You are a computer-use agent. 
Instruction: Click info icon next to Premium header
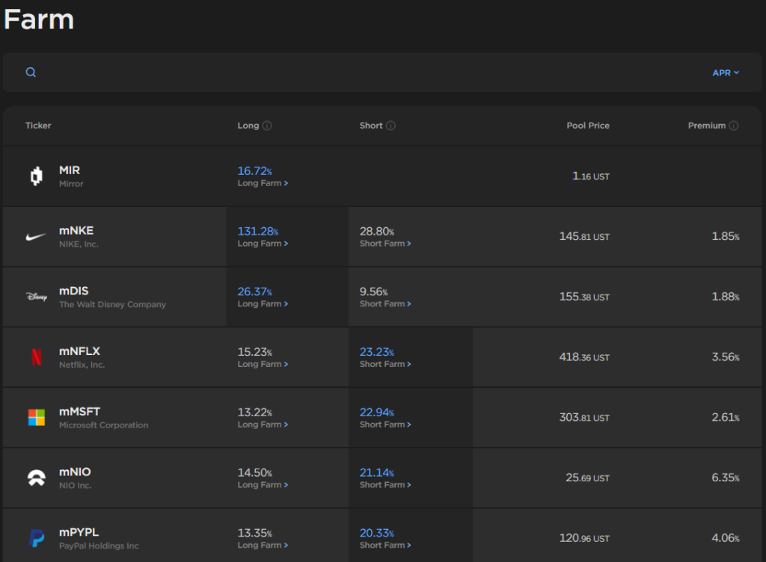[734, 126]
